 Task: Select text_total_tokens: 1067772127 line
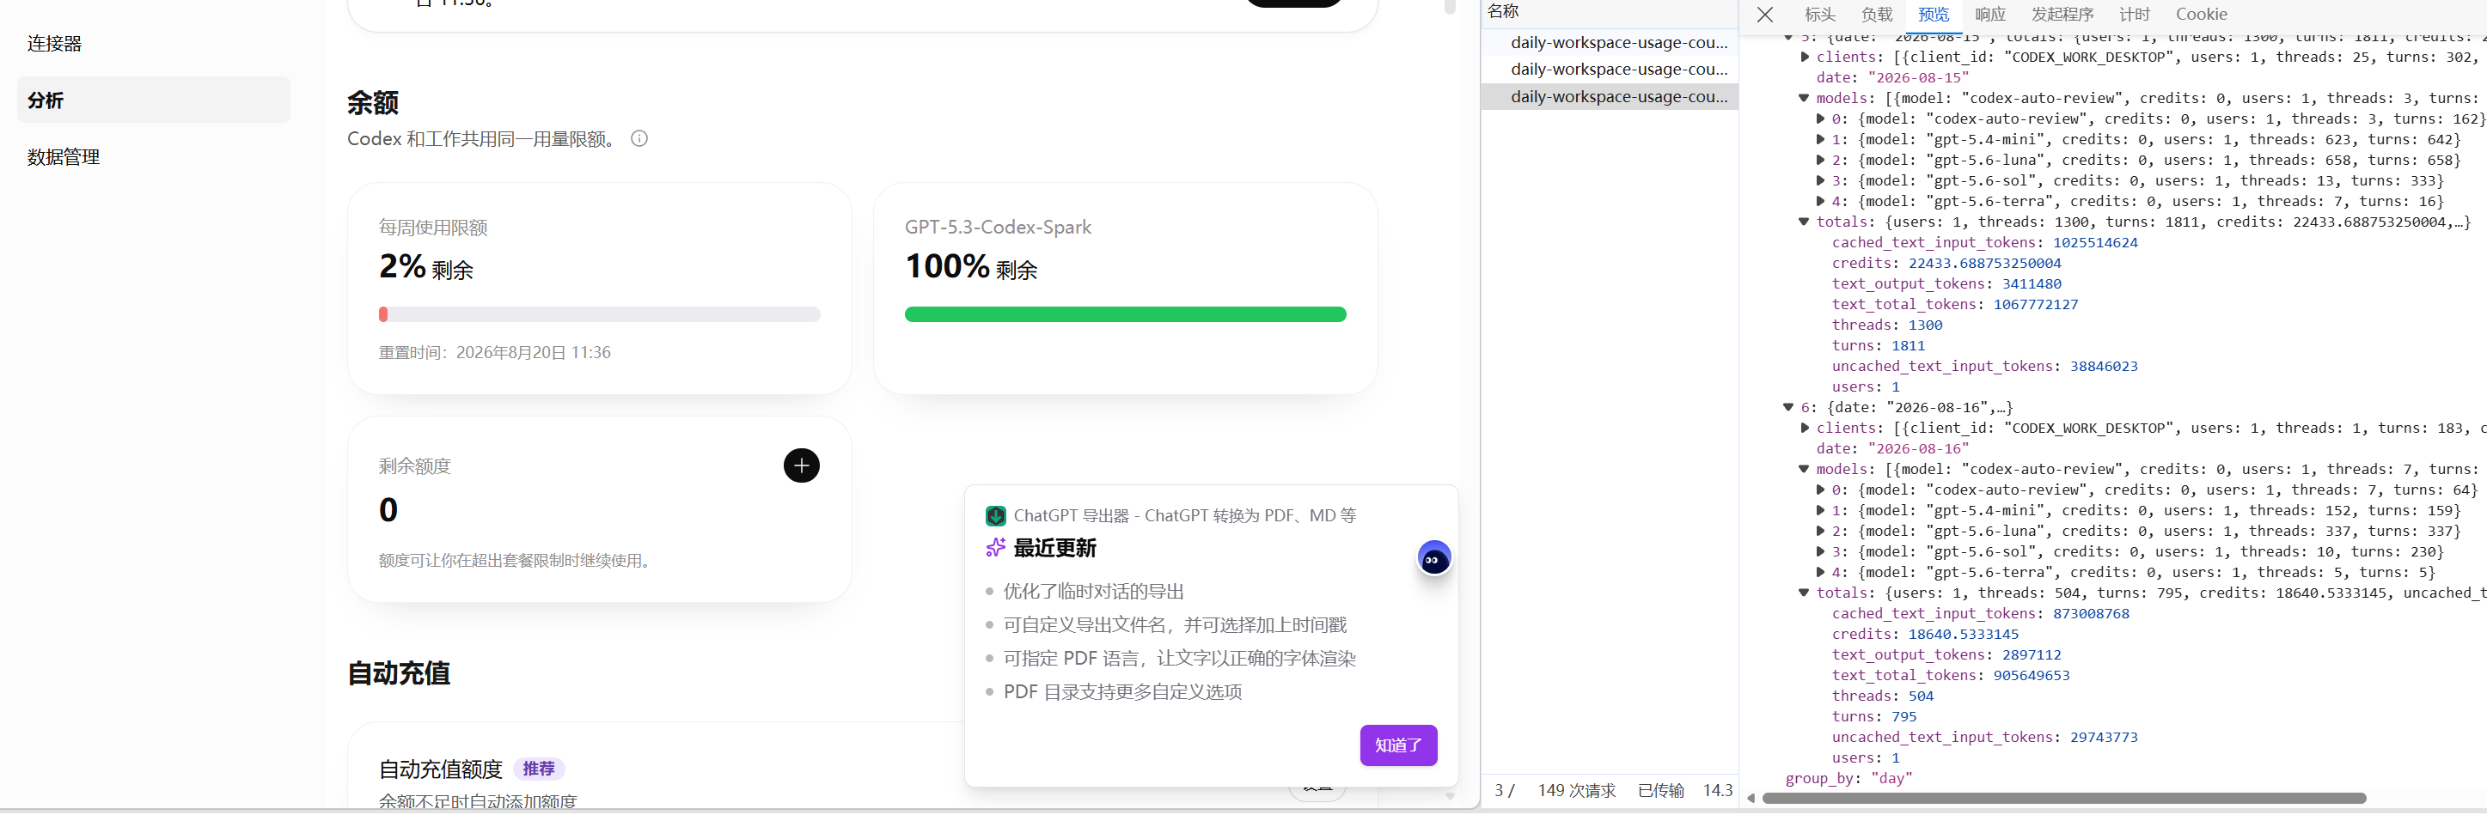[1954, 307]
